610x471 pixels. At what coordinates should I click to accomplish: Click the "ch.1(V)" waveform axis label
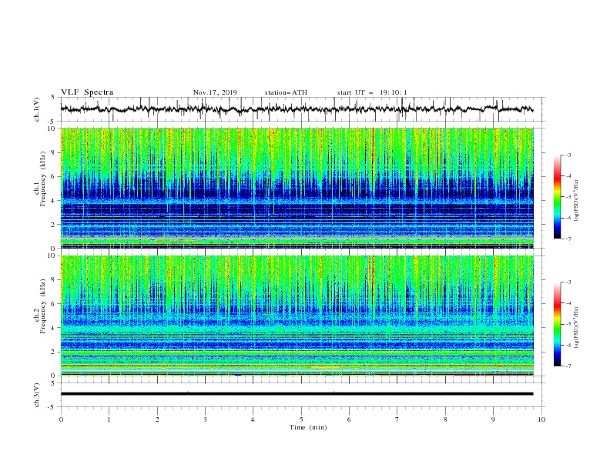coord(37,109)
